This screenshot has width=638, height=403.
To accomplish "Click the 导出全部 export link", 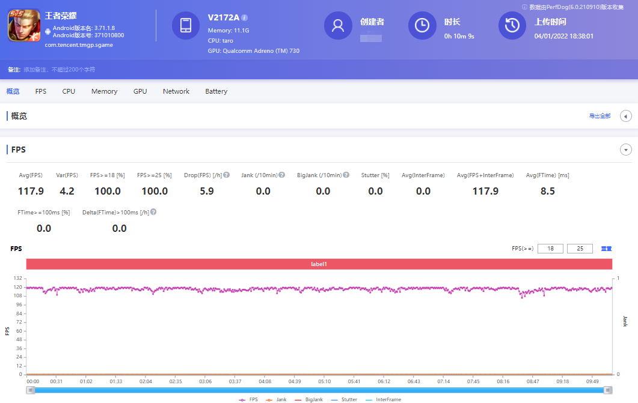I will point(600,116).
